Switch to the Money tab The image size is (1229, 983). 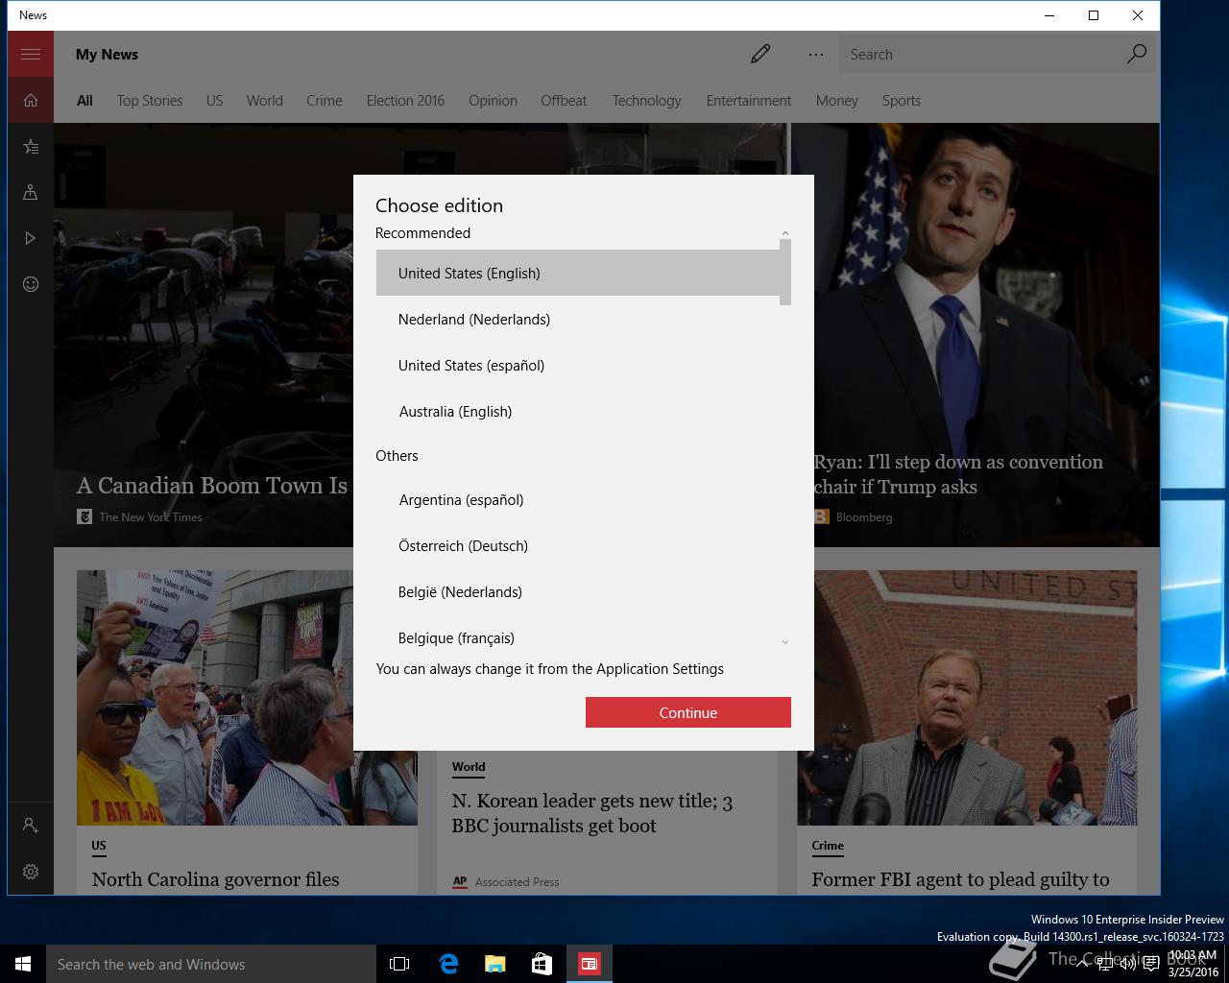pyautogui.click(x=837, y=101)
